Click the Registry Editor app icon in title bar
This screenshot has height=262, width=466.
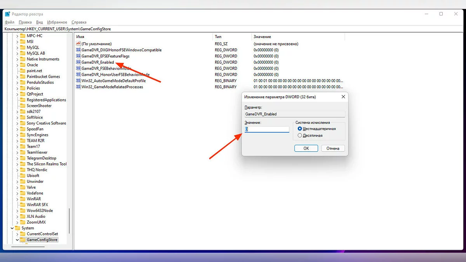click(x=7, y=14)
